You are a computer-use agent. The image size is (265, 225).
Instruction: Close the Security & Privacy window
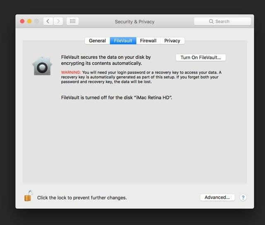[x=22, y=21]
